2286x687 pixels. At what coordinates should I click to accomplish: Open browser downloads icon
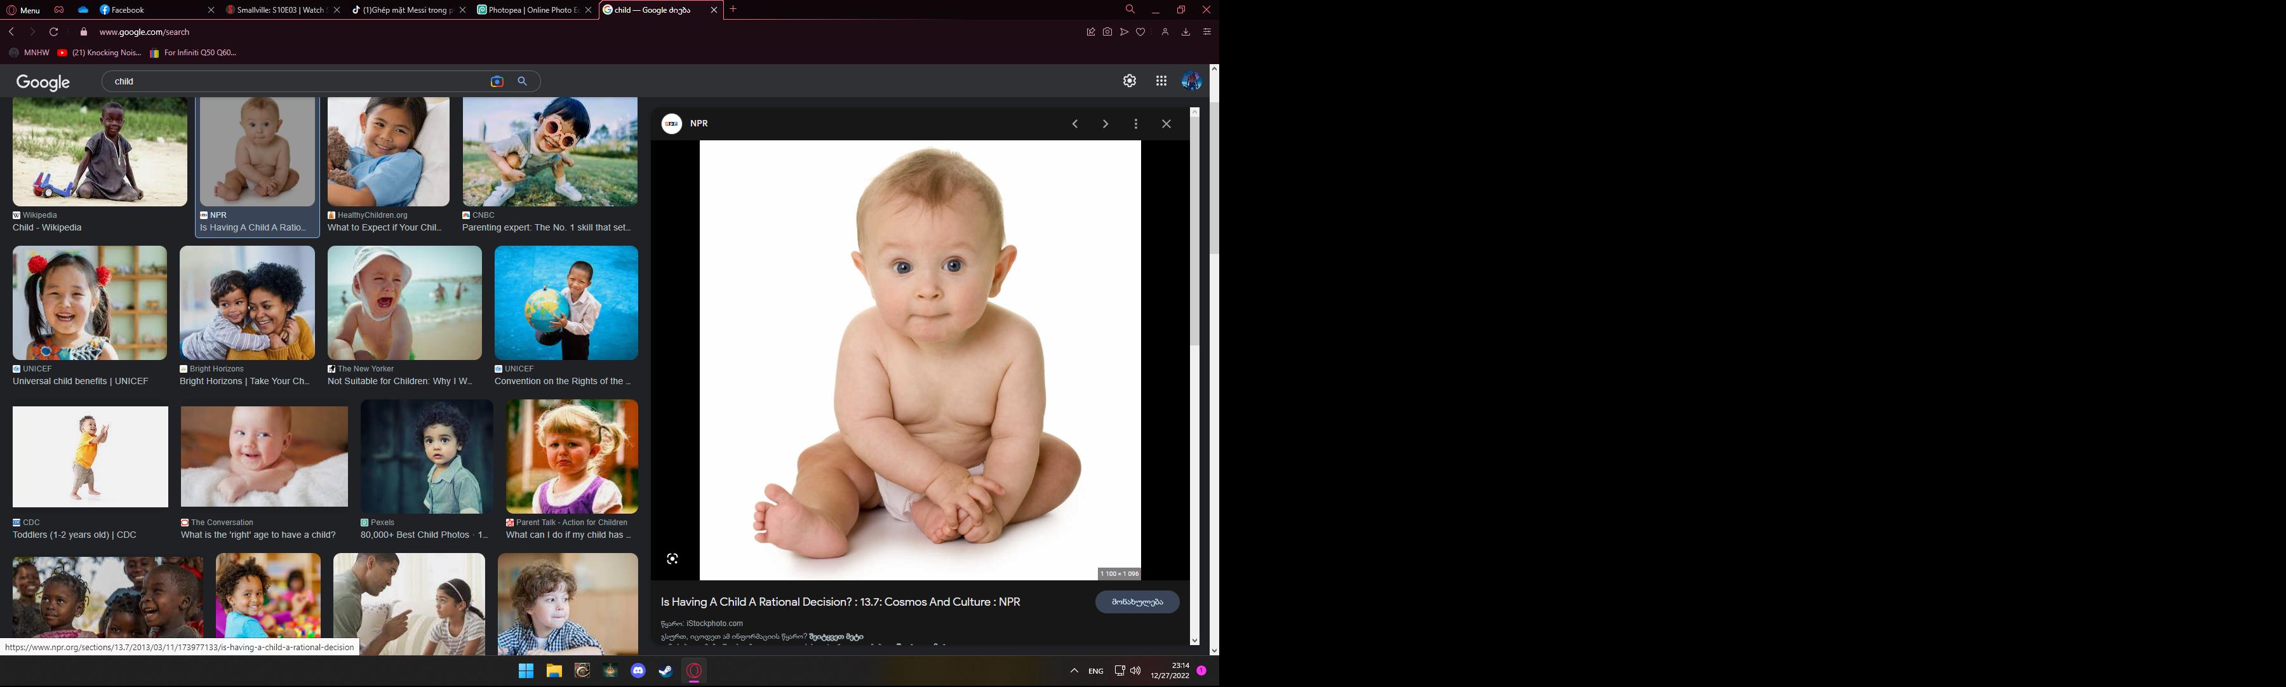tap(1186, 32)
